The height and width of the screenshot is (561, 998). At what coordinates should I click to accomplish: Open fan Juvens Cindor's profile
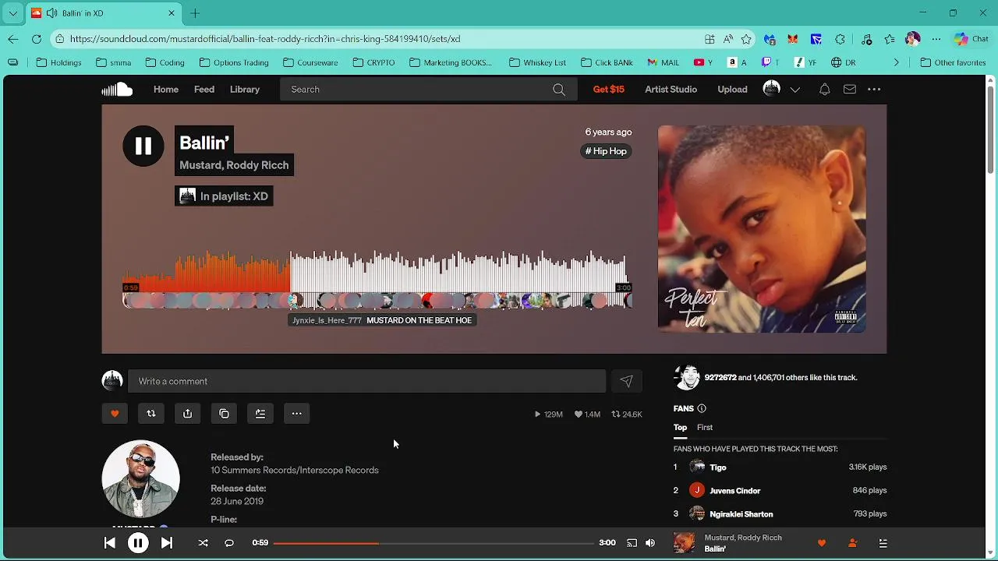pyautogui.click(x=735, y=491)
